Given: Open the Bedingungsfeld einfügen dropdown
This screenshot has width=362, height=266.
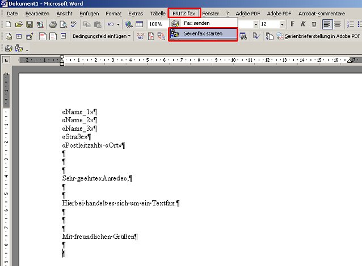Looking at the screenshot, I should tap(102, 36).
